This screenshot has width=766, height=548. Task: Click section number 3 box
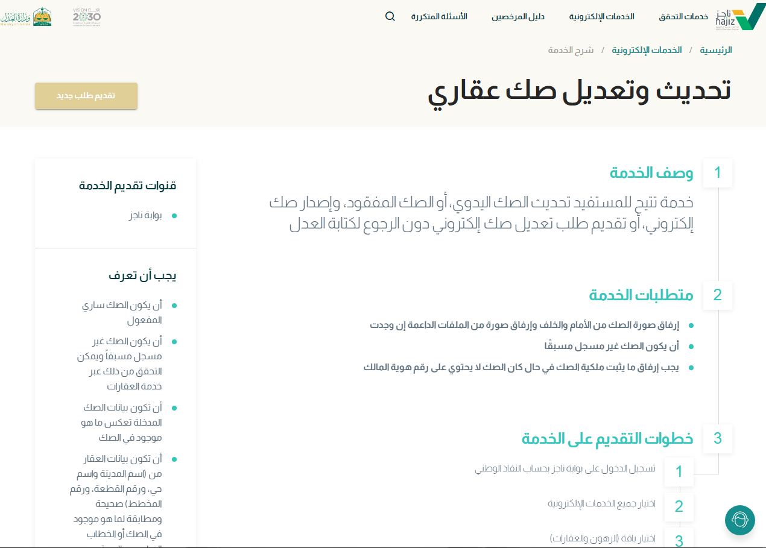(x=718, y=438)
